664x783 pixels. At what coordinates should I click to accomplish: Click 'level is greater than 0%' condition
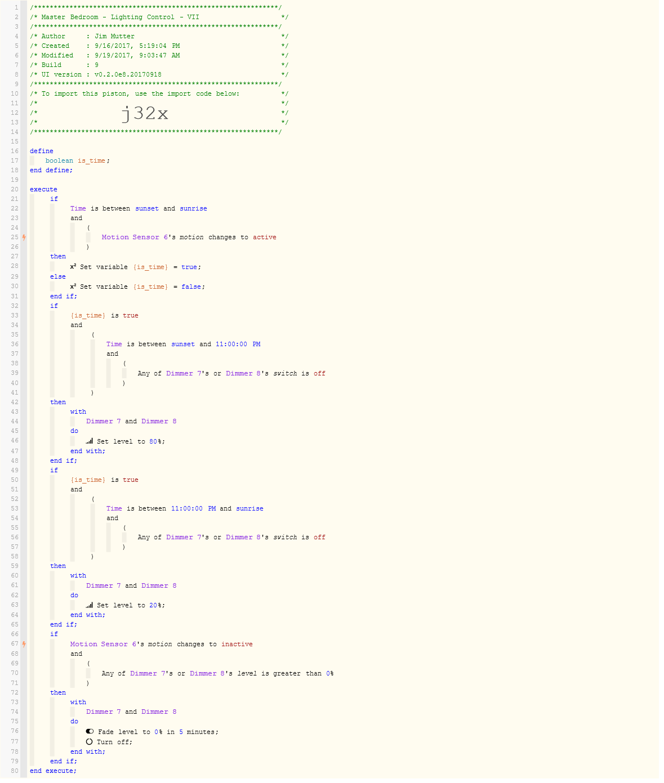tap(286, 673)
